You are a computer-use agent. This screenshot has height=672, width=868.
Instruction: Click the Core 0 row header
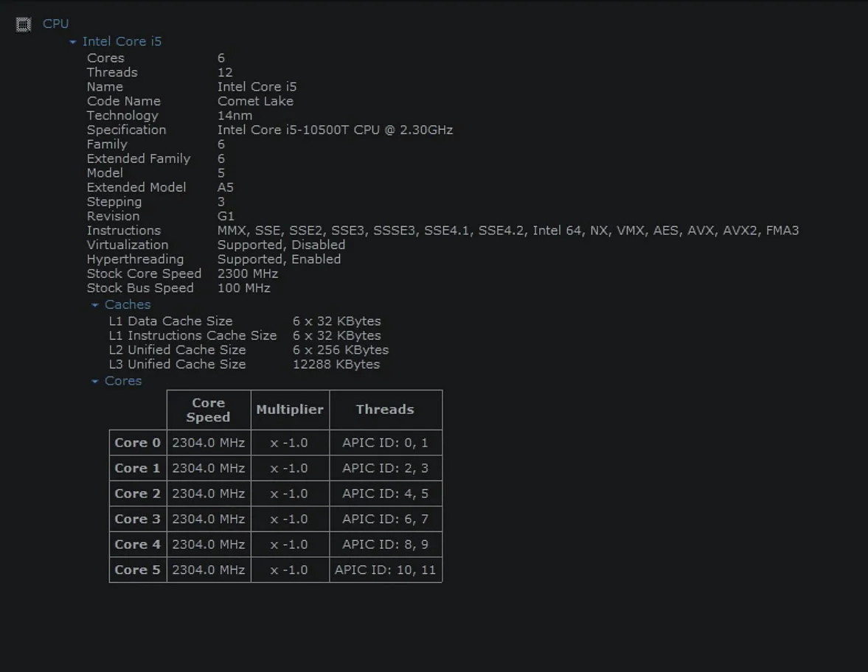(x=138, y=443)
